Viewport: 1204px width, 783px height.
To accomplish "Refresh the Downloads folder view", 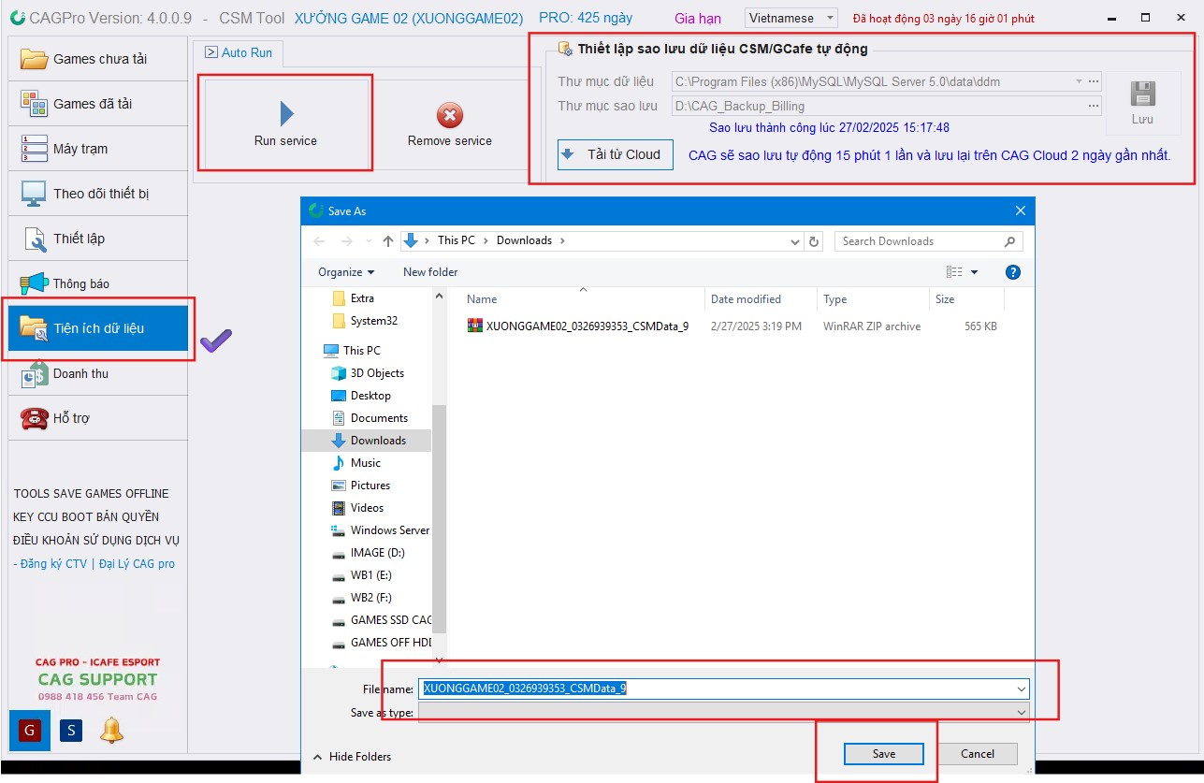I will 814,241.
